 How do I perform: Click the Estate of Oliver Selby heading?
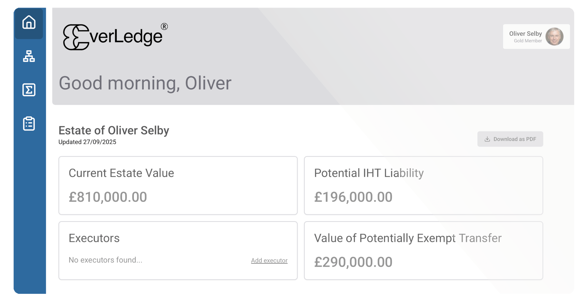tap(114, 130)
